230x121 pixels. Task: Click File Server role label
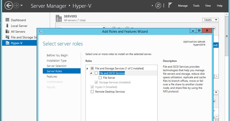[109, 78]
